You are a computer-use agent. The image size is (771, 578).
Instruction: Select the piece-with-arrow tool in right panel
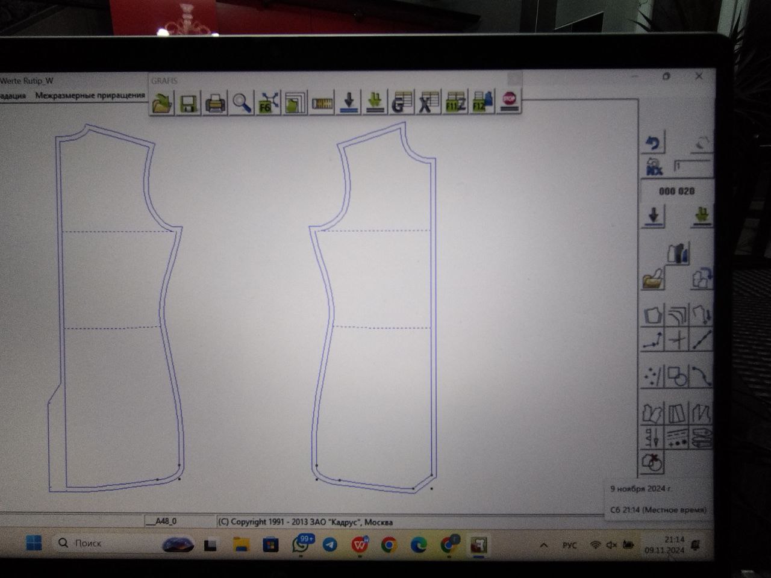point(702,315)
